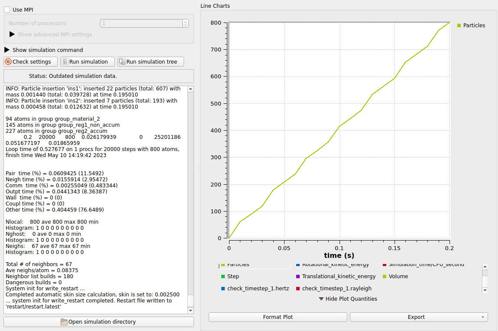Enable the Use MPI checkbox
The width and height of the screenshot is (498, 331).
click(x=7, y=10)
